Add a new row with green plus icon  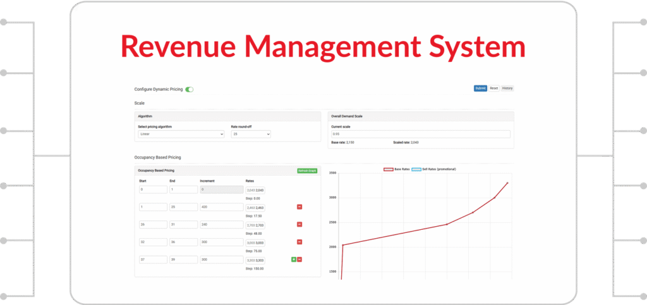tap(294, 260)
